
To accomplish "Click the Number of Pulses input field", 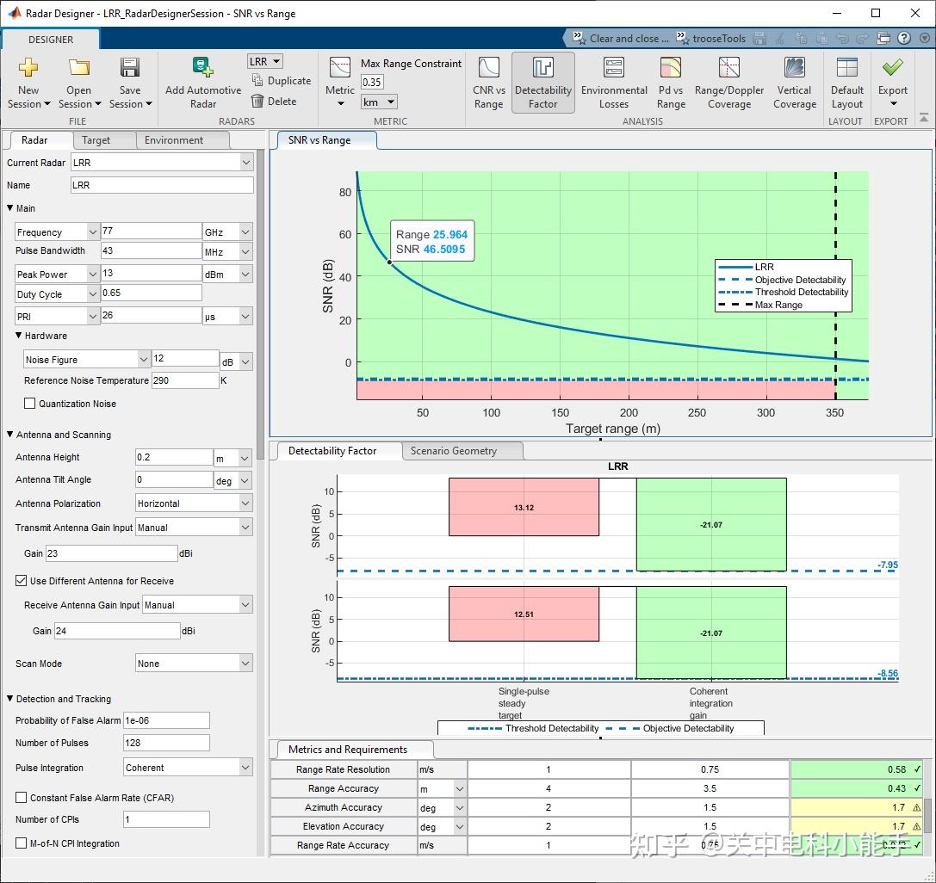I will [166, 743].
